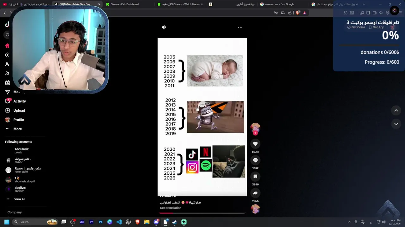Screen dimensions: 405x227
Task: Open TikTok search magnifier icon
Action: pos(7,35)
